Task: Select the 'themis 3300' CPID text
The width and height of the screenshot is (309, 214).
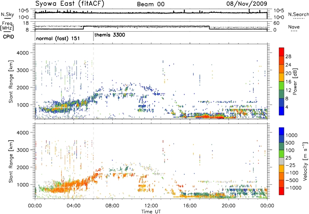Action: (110, 35)
